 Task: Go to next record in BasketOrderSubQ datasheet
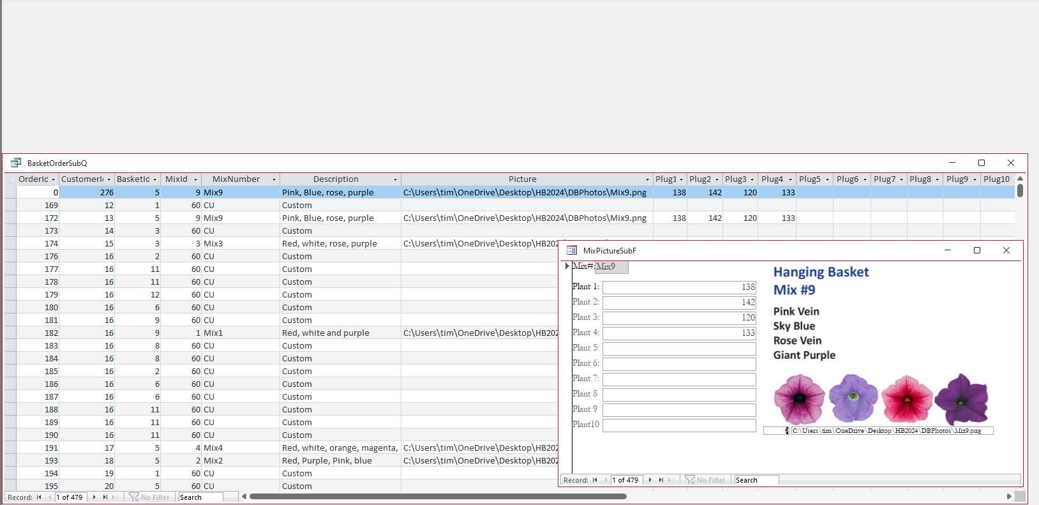(94, 497)
